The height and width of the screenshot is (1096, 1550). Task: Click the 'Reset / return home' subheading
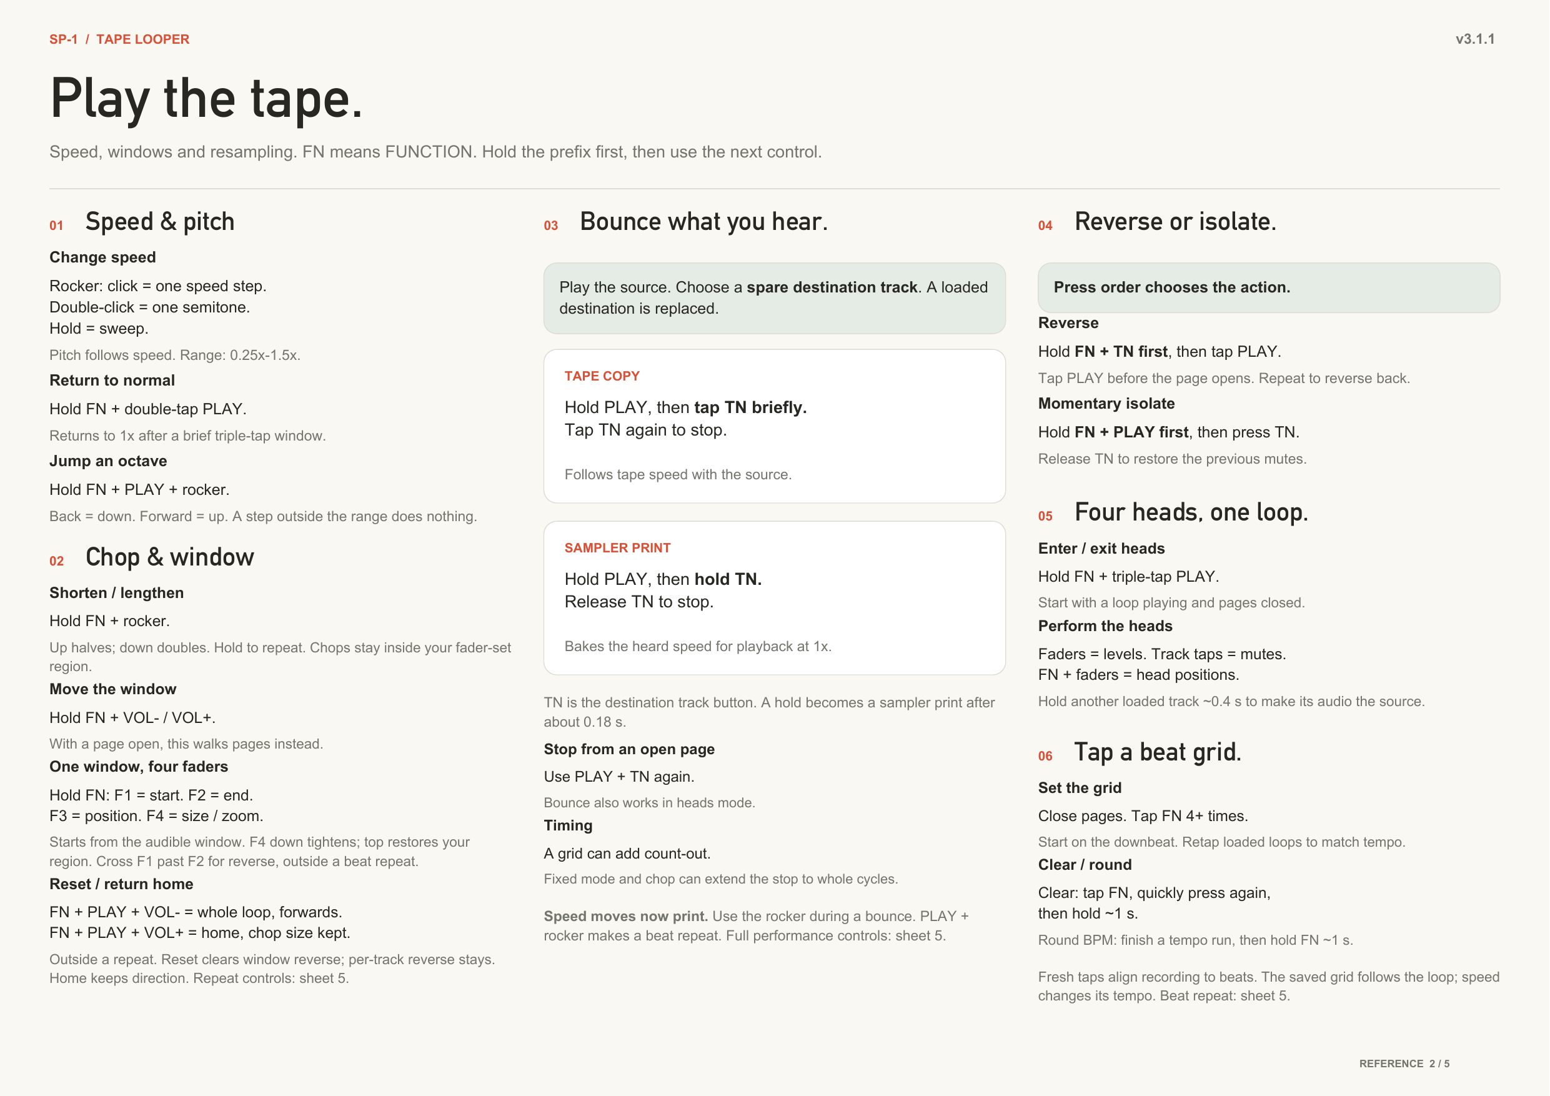click(122, 884)
